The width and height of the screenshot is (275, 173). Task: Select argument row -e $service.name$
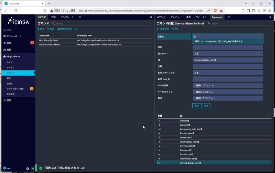click(214, 133)
